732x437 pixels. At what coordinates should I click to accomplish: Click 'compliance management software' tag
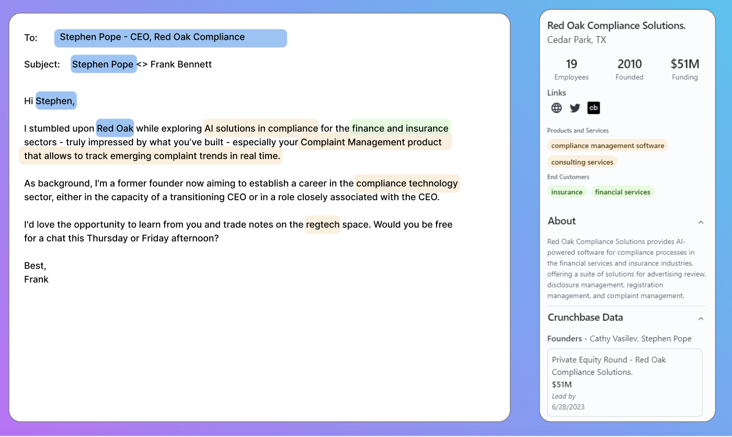point(608,146)
